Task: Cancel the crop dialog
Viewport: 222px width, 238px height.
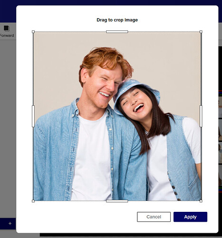Action: [x=154, y=217]
